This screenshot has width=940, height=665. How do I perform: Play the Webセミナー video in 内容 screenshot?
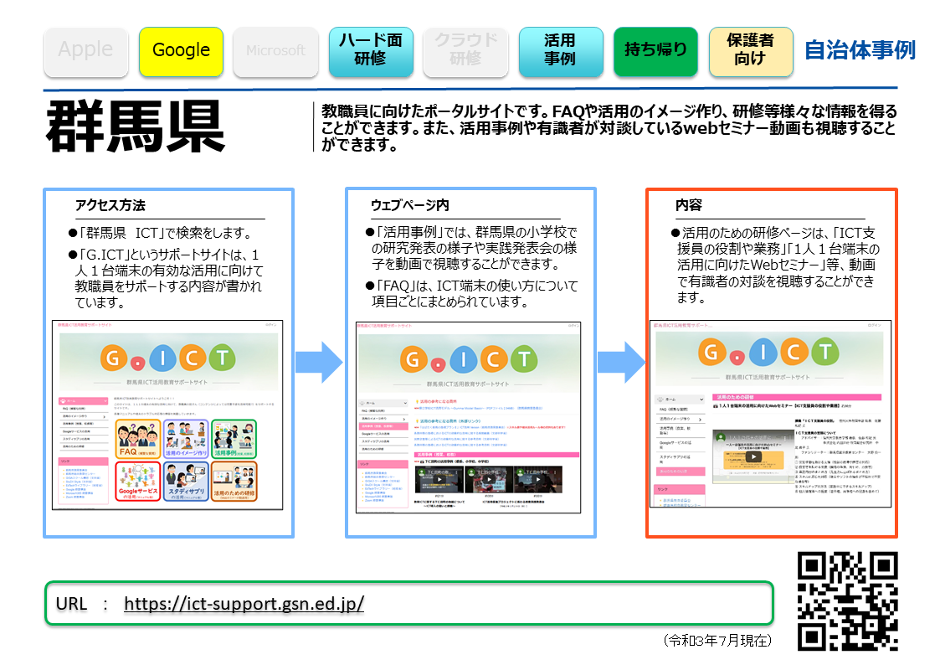tap(753, 456)
